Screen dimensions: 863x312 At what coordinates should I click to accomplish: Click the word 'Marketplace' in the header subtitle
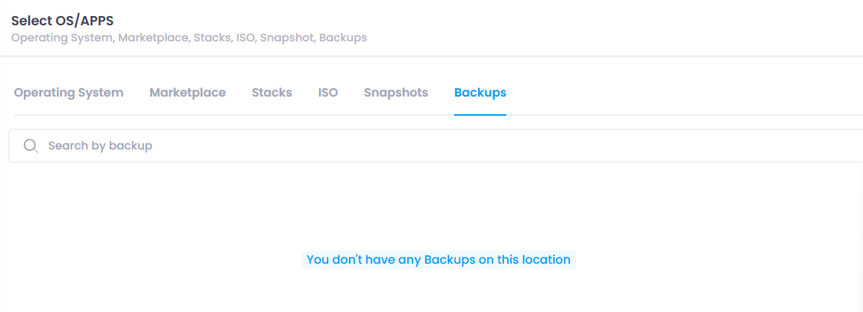[153, 38]
